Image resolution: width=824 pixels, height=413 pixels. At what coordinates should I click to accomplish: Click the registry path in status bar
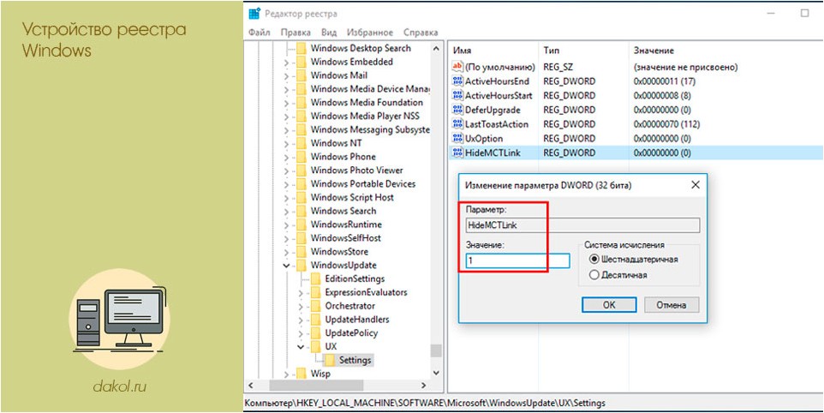tap(425, 404)
